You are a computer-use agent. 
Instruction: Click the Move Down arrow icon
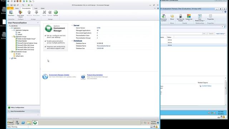point(36,13)
